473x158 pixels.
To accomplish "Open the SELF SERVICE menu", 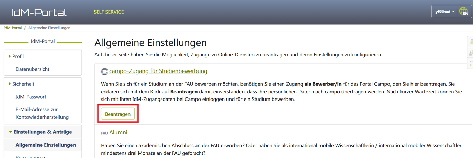I will [x=109, y=12].
